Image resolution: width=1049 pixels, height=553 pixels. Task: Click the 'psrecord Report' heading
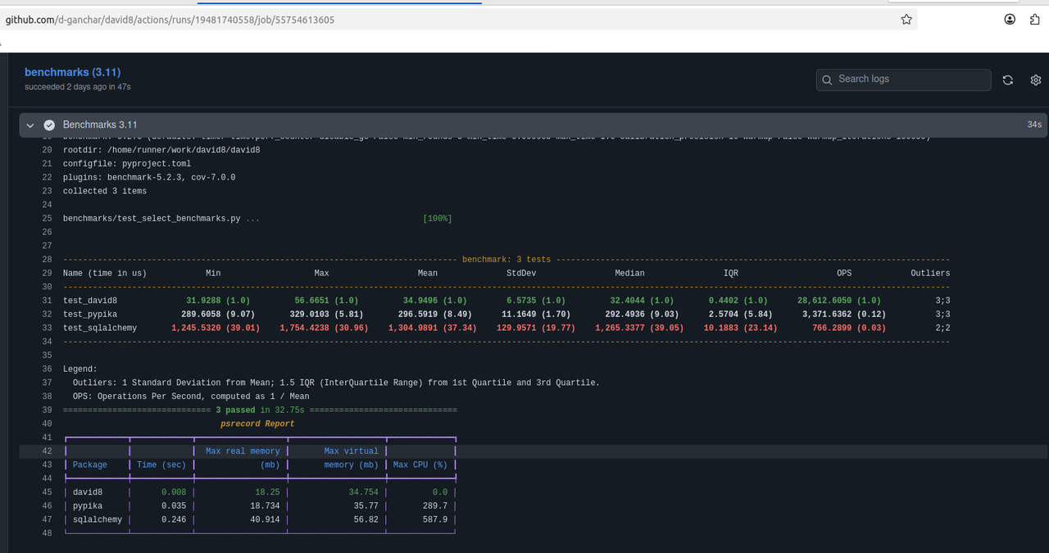(x=257, y=424)
